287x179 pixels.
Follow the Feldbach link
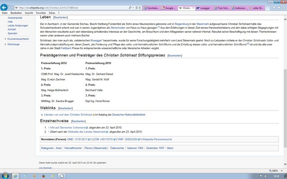[x=66, y=48]
